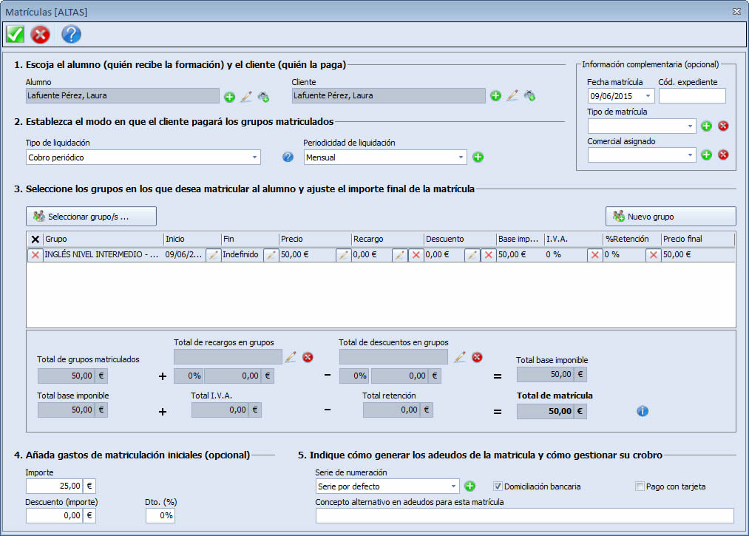Image resolution: width=749 pixels, height=536 pixels.
Task: Expand Comercial asignado dropdown
Action: tap(690, 155)
